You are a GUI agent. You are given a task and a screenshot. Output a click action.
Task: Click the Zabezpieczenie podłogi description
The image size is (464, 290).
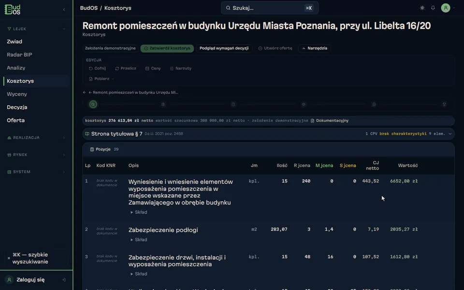[163, 230]
